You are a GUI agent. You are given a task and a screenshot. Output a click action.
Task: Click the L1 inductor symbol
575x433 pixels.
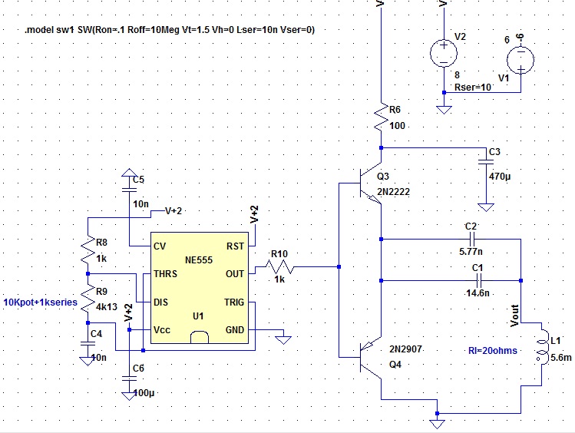tap(542, 351)
